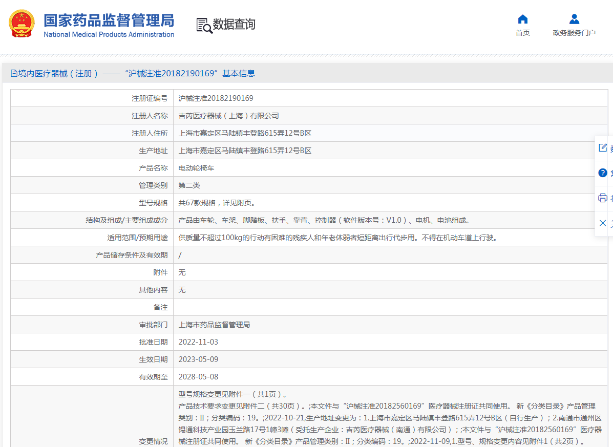Screen dimensions: 613x447
Task: Click the 第二类 management category value
Action: [x=189, y=185]
